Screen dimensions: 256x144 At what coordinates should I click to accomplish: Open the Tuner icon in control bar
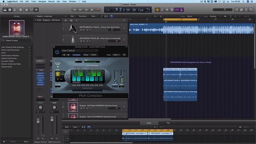(162, 10)
